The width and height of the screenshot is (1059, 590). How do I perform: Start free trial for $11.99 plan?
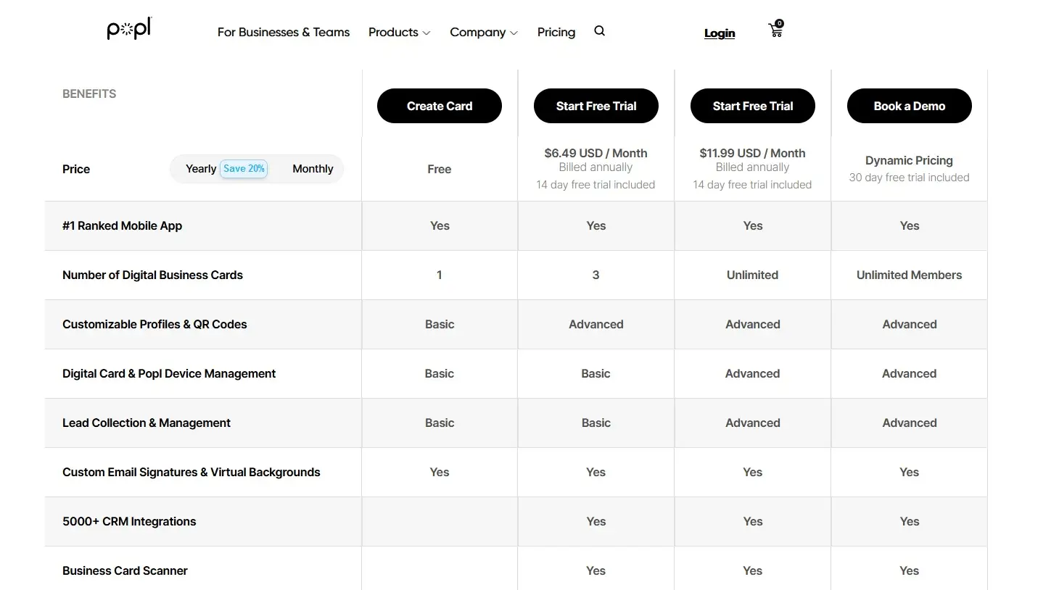tap(753, 106)
